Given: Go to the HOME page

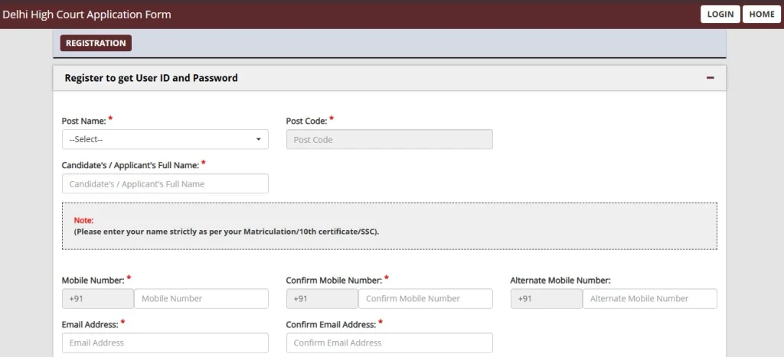Looking at the screenshot, I should pyautogui.click(x=762, y=14).
